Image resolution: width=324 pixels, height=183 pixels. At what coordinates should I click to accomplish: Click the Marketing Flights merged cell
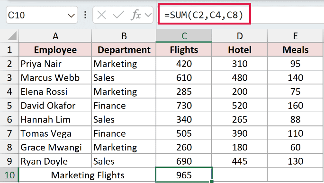pyautogui.click(x=87, y=175)
